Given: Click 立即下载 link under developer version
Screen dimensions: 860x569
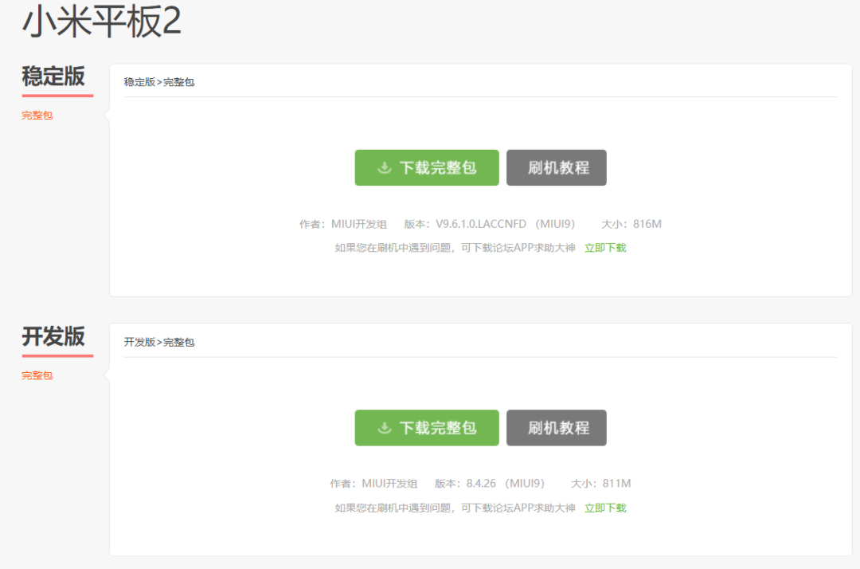Looking at the screenshot, I should tap(605, 508).
